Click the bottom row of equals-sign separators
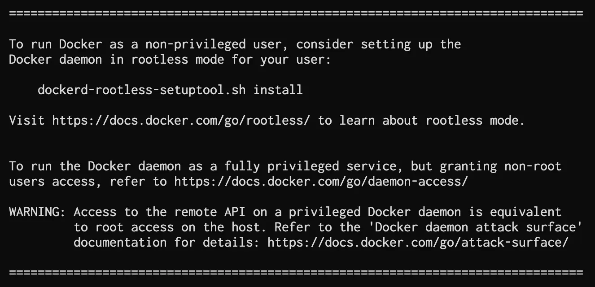The width and height of the screenshot is (595, 287). (296, 272)
